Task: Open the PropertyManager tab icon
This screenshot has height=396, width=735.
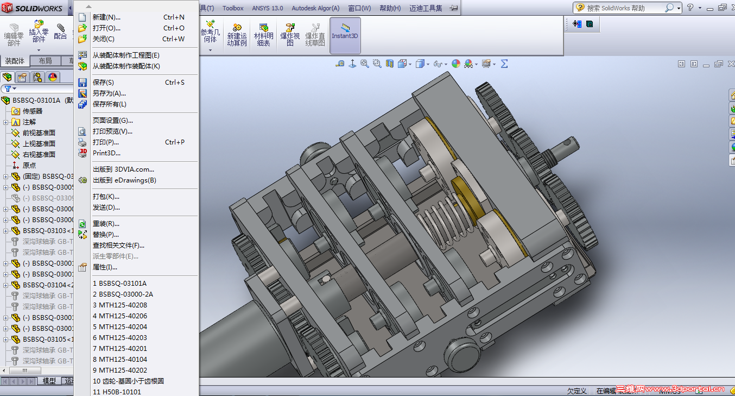Action: [x=22, y=77]
